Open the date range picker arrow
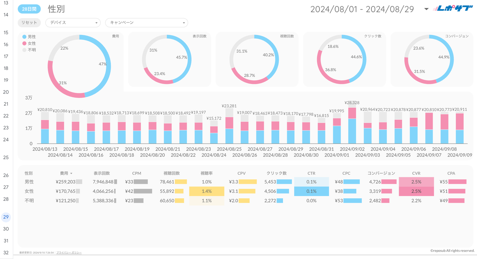477x259 pixels. click(426, 9)
